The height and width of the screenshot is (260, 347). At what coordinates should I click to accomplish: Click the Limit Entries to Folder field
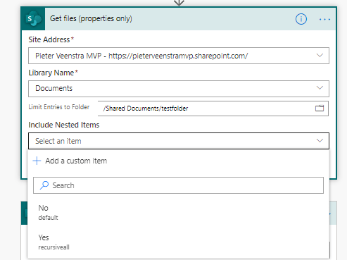tap(213, 109)
